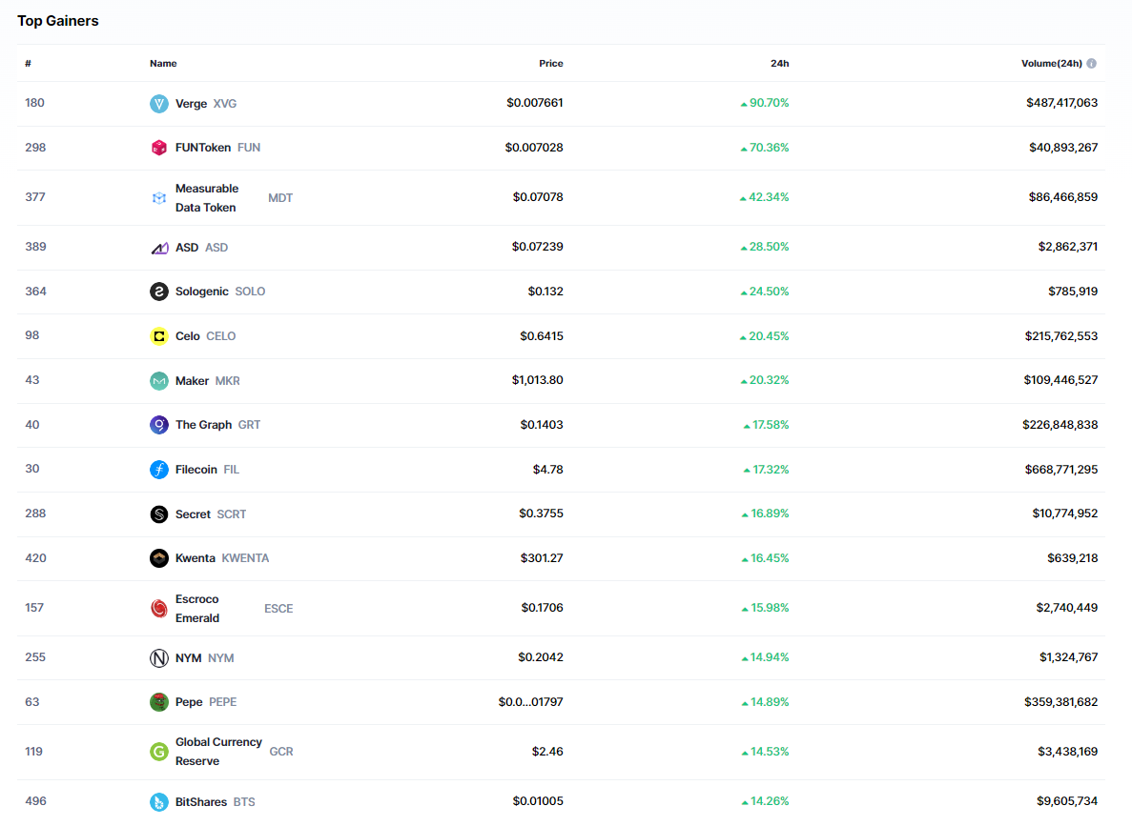Sort table by Price column header
This screenshot has width=1132, height=826.
(x=550, y=64)
